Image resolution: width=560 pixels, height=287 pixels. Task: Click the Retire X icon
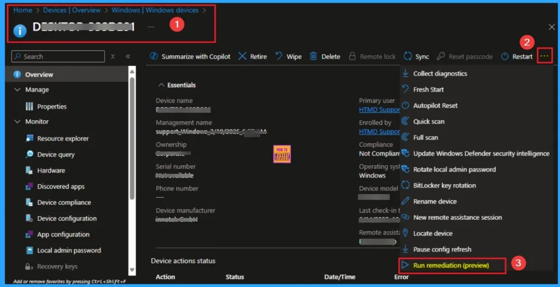242,56
